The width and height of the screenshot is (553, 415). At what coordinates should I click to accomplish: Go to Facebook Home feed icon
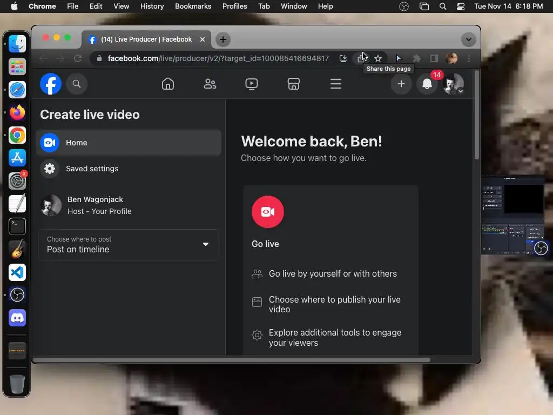[168, 84]
